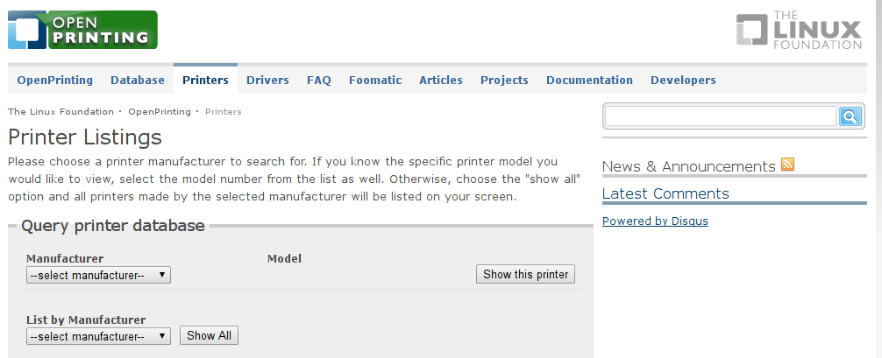Viewport: 882px width, 358px height.
Task: Expand the Manufacturer select dropdown
Action: coord(98,275)
